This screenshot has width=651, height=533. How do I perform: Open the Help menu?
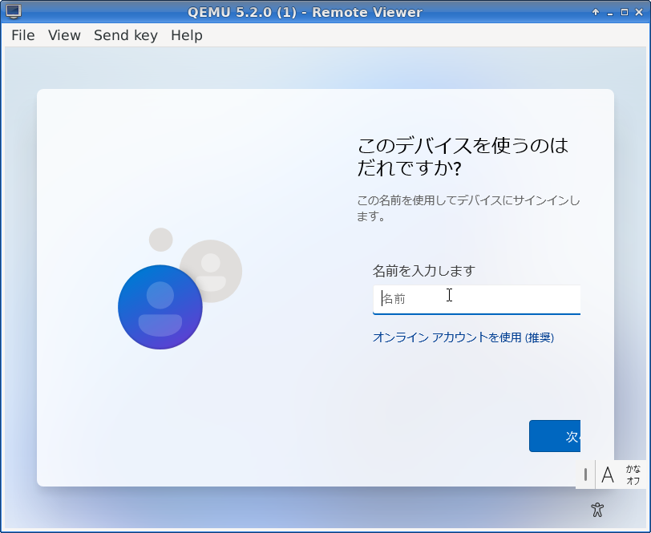(x=186, y=35)
